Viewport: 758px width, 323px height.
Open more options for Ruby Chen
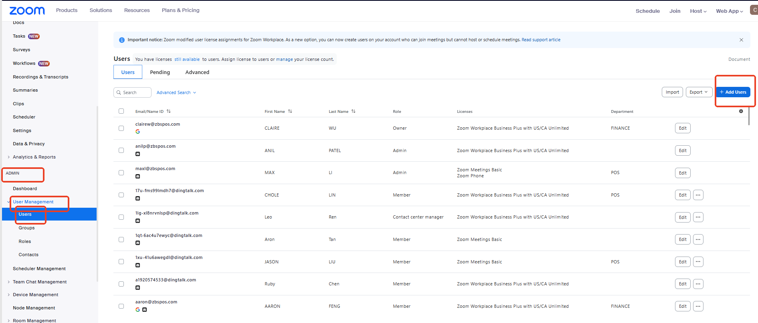tap(698, 284)
